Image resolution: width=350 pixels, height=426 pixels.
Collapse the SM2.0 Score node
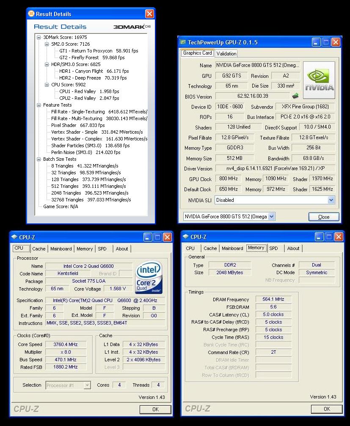click(47, 44)
